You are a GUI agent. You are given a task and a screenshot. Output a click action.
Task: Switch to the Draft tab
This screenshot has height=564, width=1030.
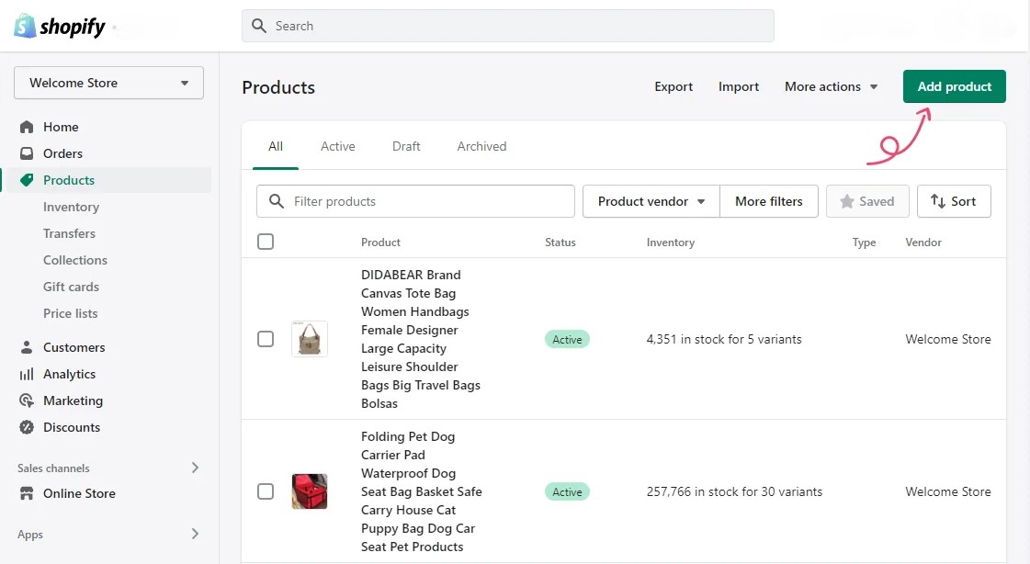pos(406,146)
